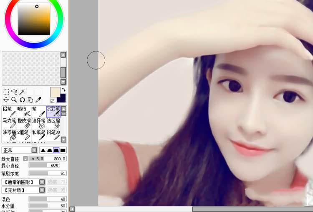Choose the 马克笔 marker brush

click(x=9, y=123)
